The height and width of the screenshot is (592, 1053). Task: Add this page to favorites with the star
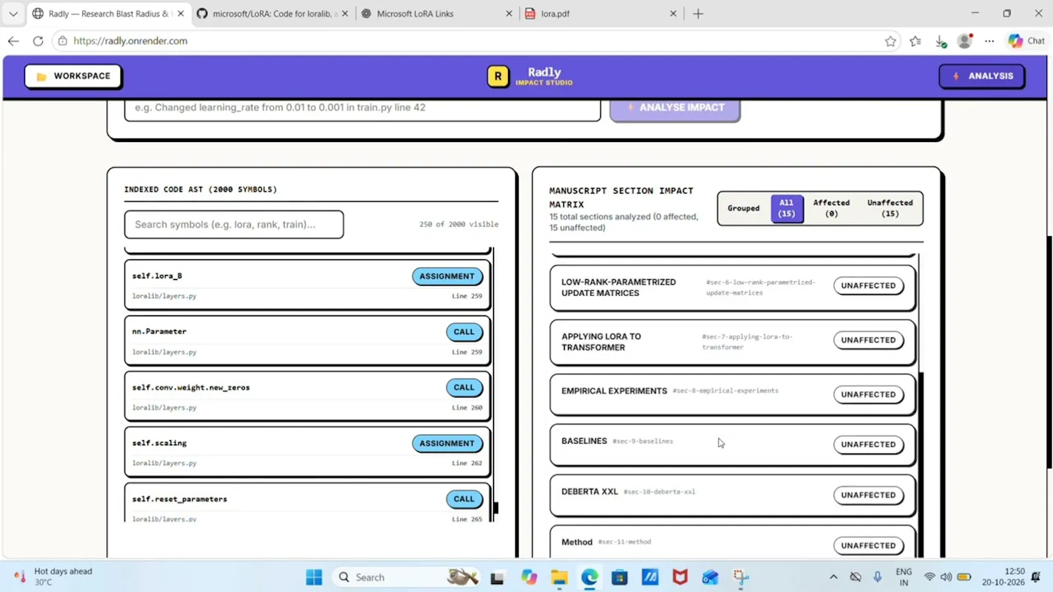[x=890, y=41]
